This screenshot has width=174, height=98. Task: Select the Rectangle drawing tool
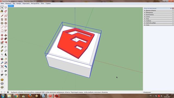coord(2,19)
